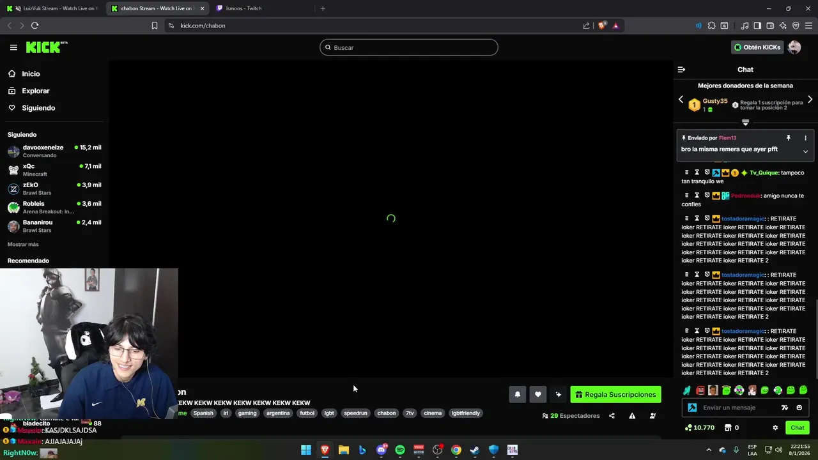
Task: Click the blue moderator hammer badge in chat input
Action: click(692, 408)
